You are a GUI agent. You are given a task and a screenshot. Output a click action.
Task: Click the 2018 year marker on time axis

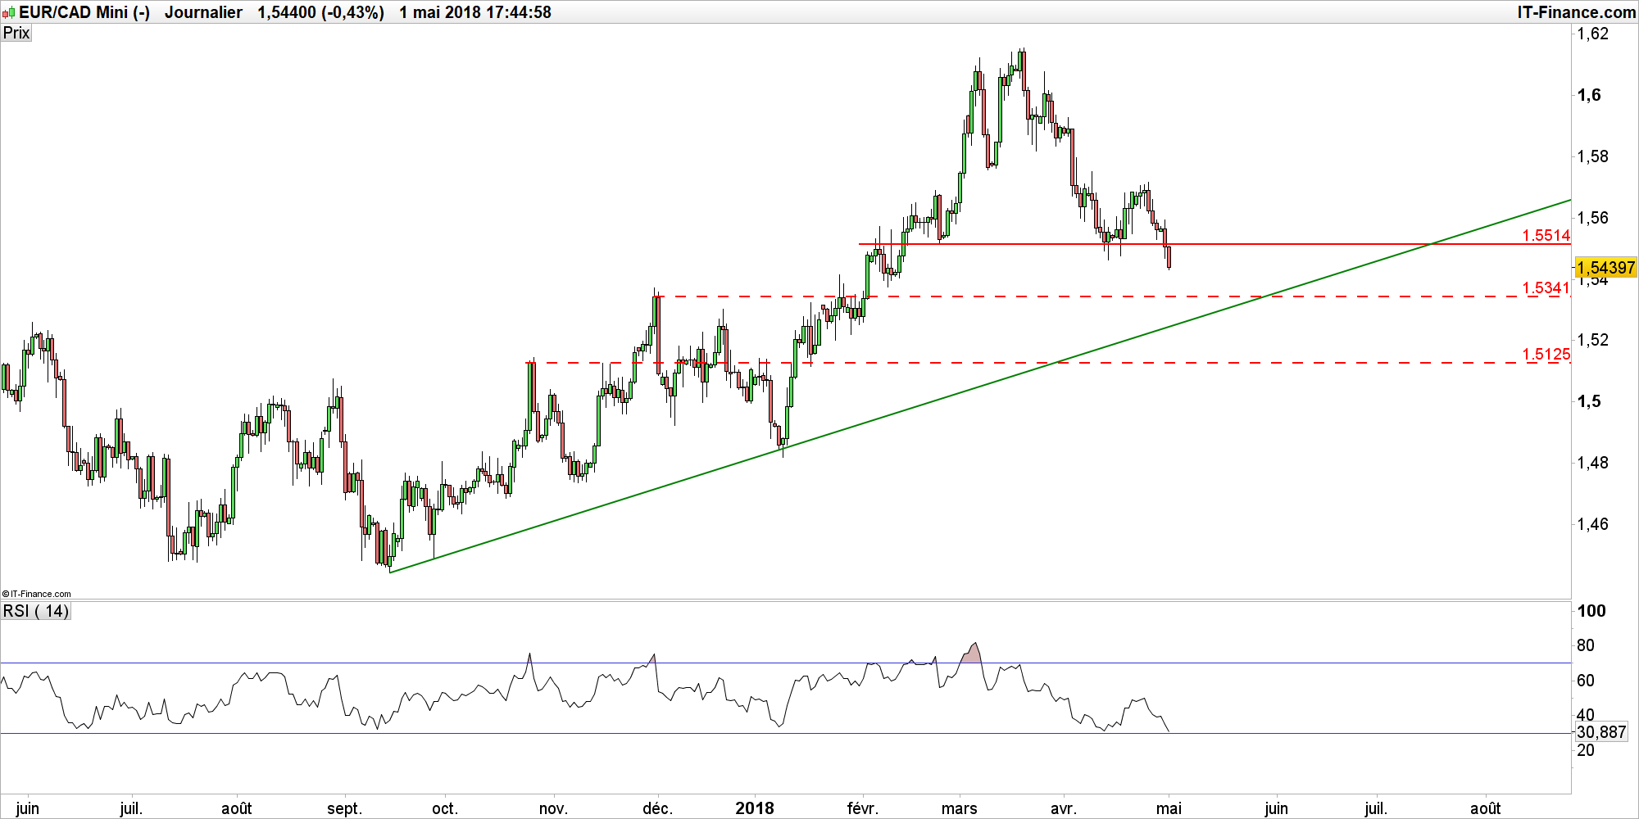(x=755, y=808)
